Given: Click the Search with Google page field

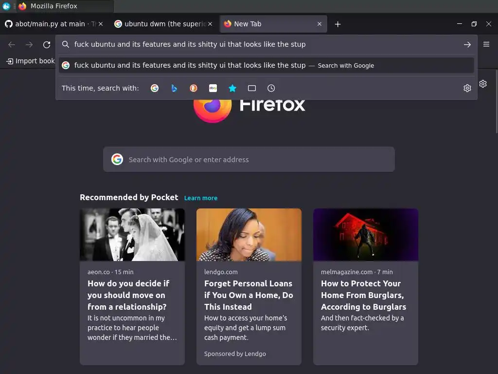Looking at the screenshot, I should pos(249,159).
